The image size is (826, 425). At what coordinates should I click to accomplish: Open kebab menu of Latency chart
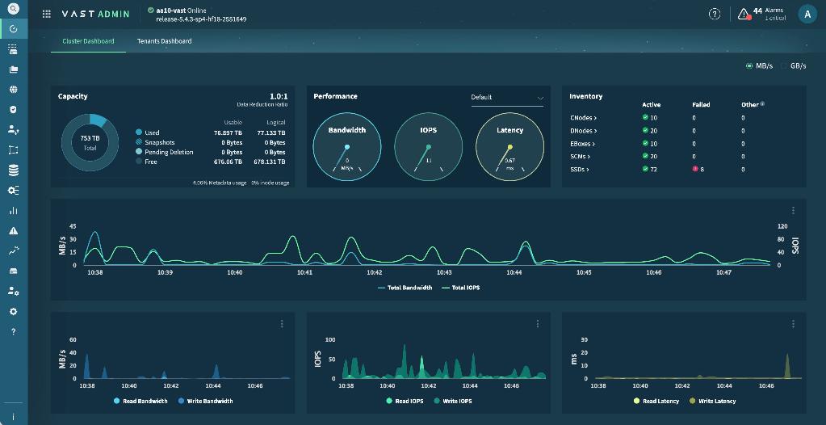[x=793, y=324]
